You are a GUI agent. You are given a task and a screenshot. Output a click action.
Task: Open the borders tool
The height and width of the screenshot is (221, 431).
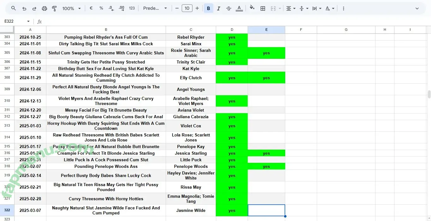263,8
